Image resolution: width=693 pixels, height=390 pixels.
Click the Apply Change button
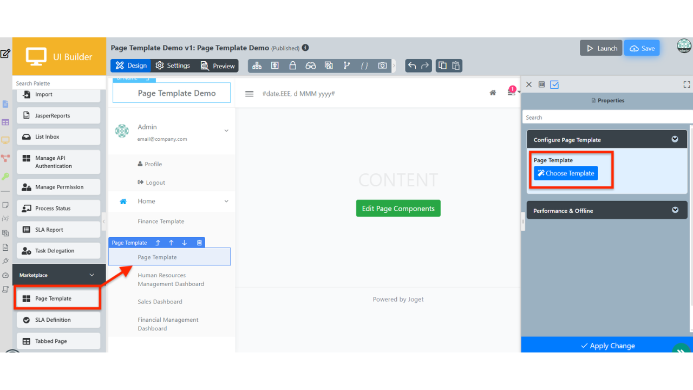click(x=607, y=346)
